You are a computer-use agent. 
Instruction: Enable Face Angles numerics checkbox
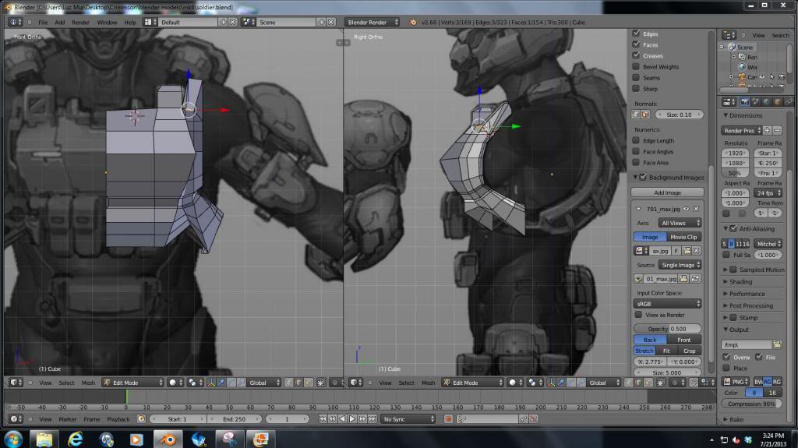[636, 152]
